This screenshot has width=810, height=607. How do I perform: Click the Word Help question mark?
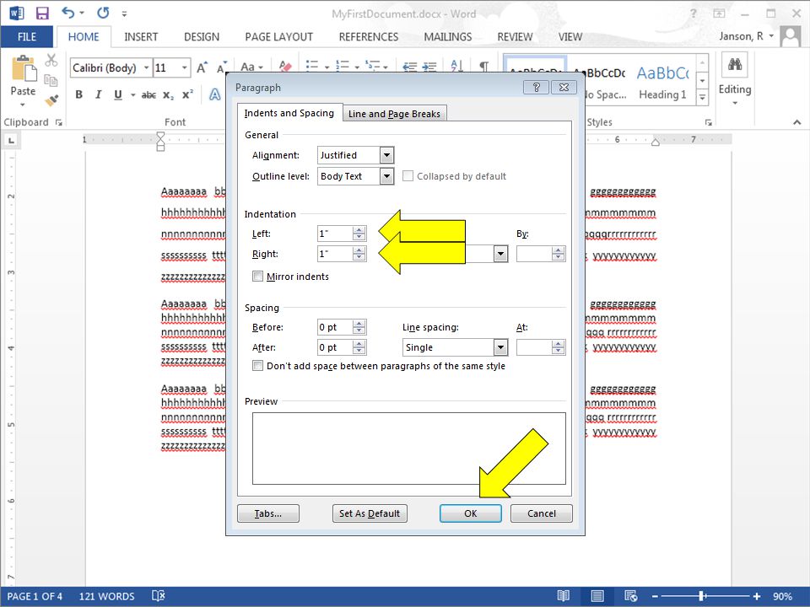(x=694, y=13)
